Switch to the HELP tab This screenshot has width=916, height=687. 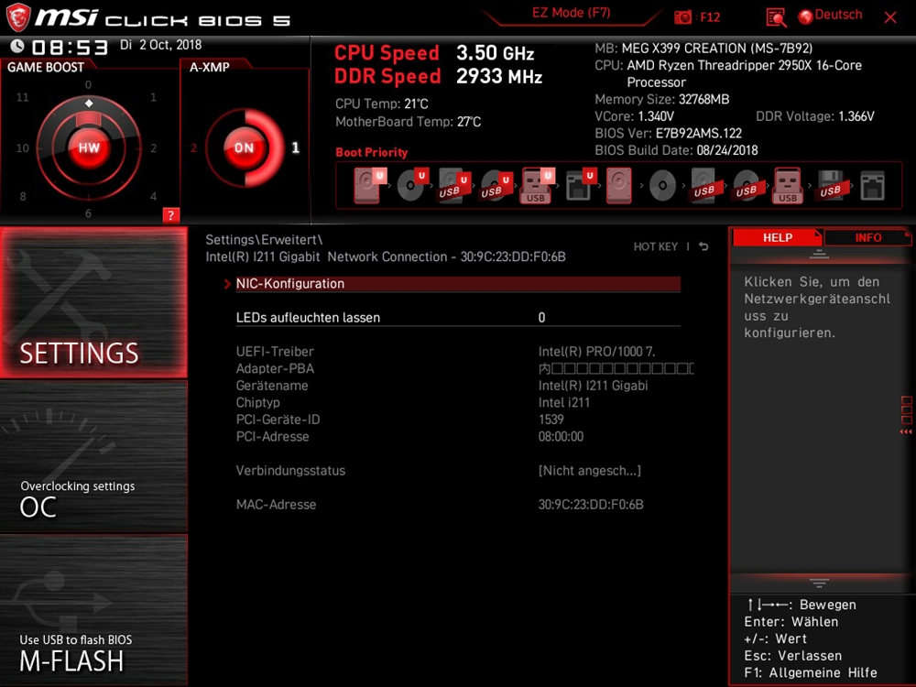pyautogui.click(x=777, y=237)
